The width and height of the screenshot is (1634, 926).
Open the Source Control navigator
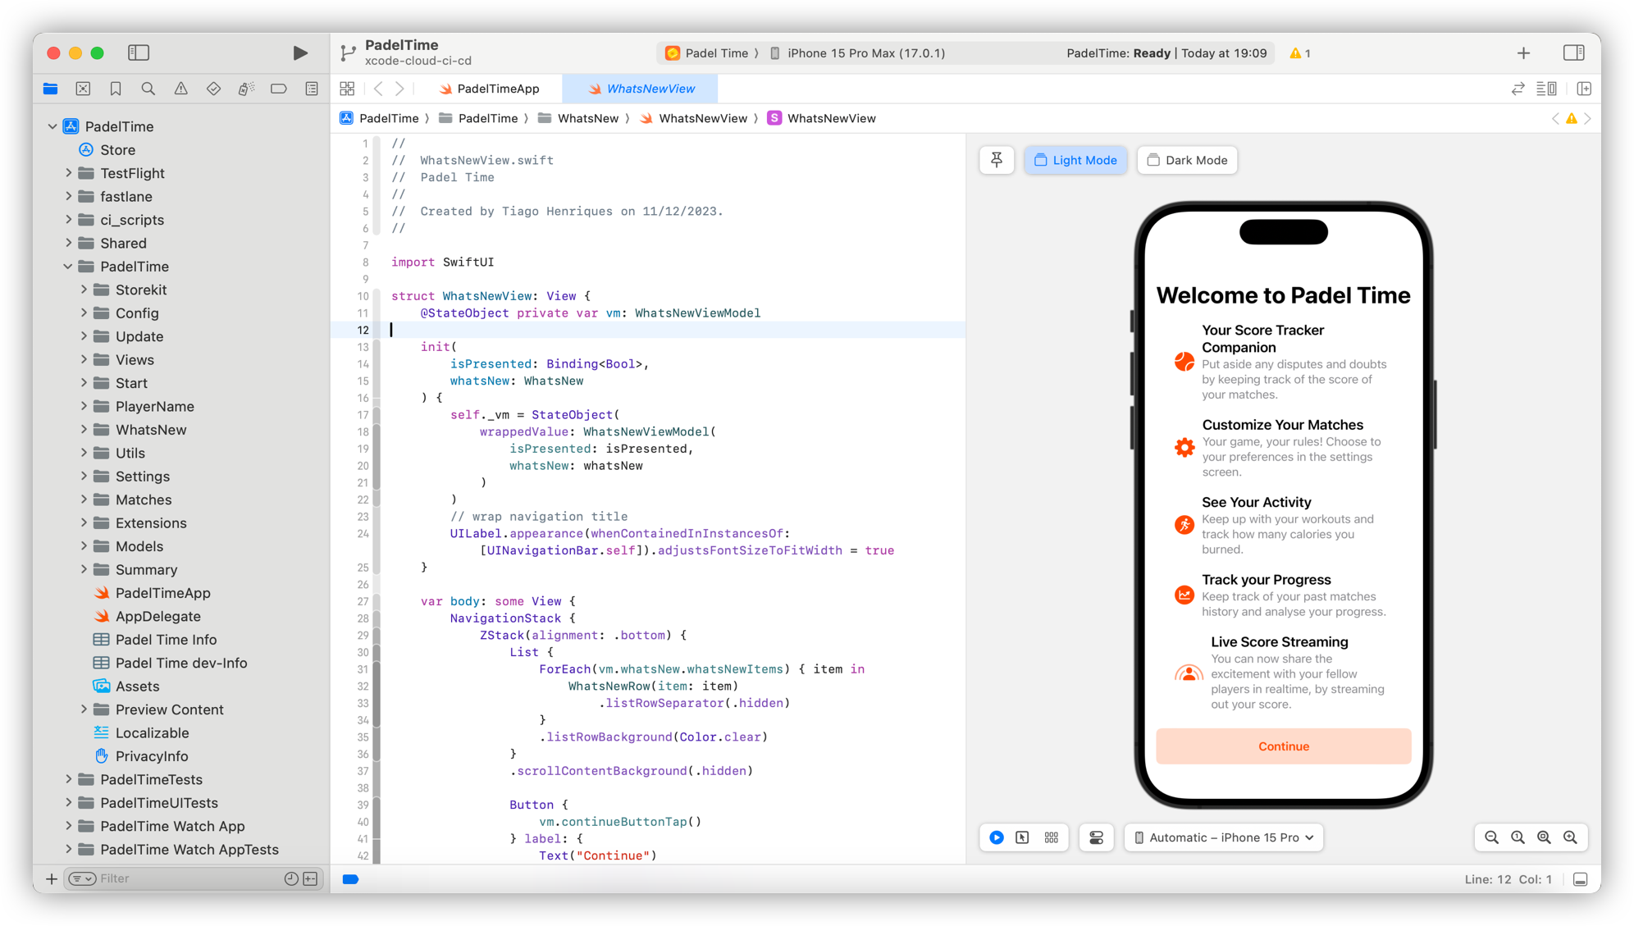[x=83, y=89]
